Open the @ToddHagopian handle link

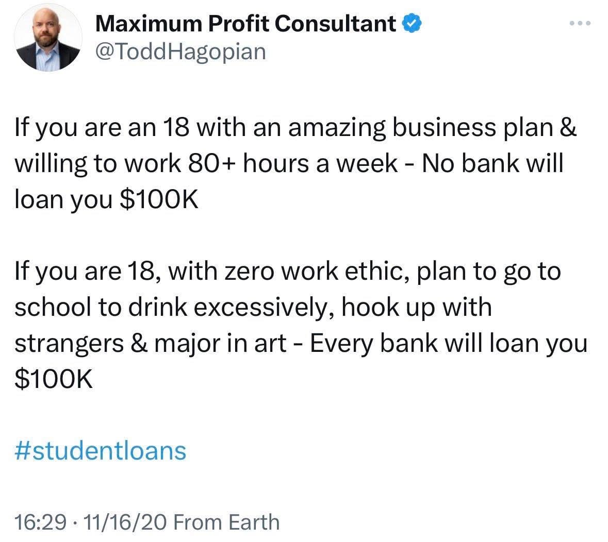(x=180, y=52)
